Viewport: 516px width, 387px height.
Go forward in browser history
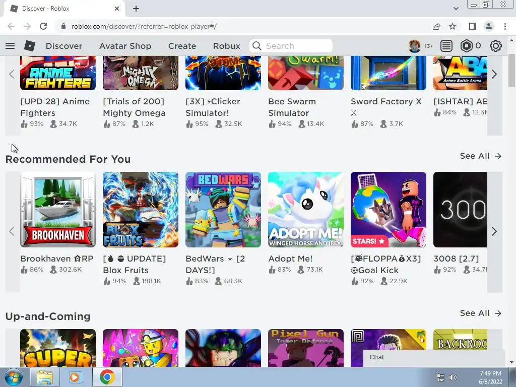pyautogui.click(x=27, y=26)
